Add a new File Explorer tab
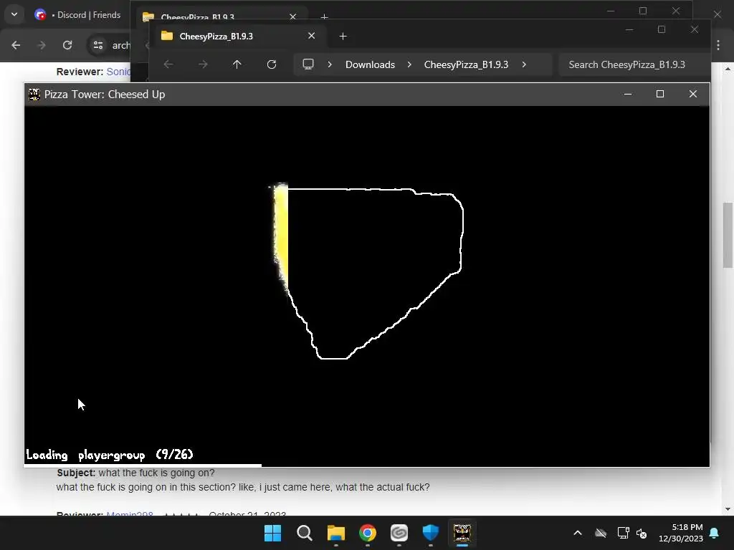The height and width of the screenshot is (550, 734). click(x=343, y=36)
